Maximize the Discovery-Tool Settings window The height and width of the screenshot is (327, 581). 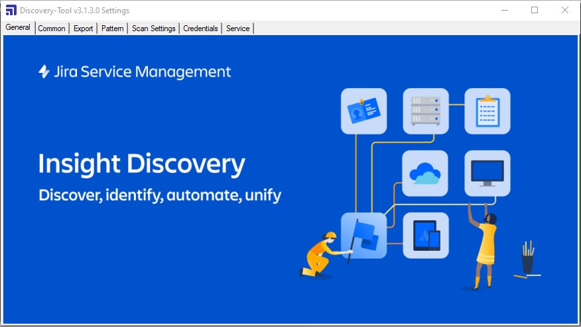pyautogui.click(x=535, y=11)
